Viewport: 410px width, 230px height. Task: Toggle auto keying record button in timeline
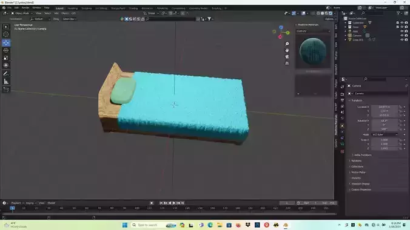pyautogui.click(x=152, y=203)
